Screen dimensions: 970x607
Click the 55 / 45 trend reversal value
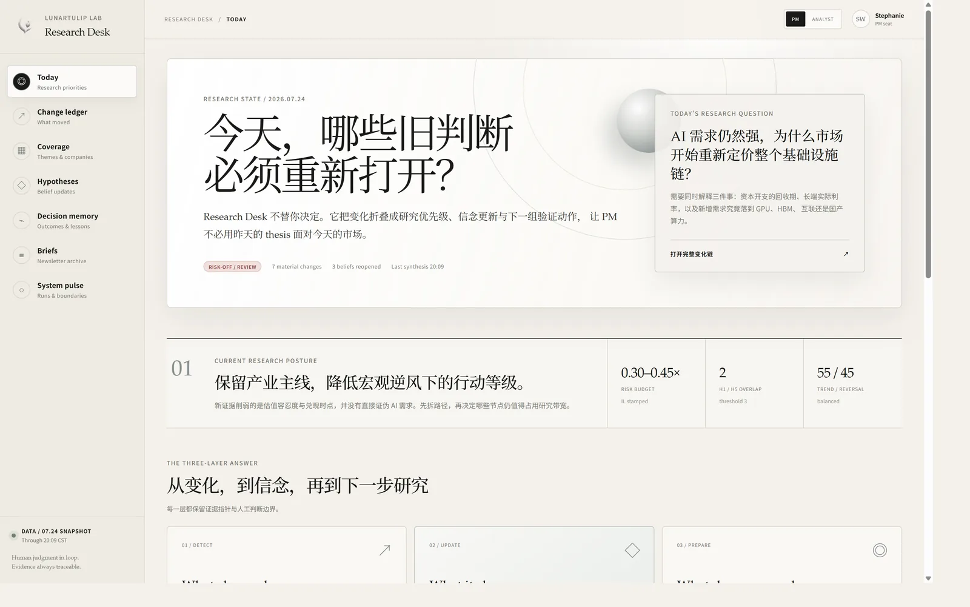coord(835,373)
